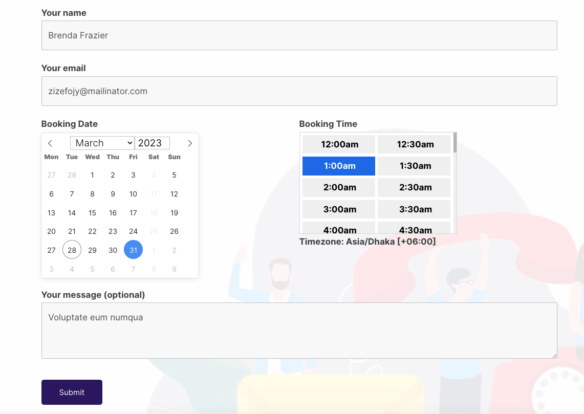Select the year field in the calendar
584x414 pixels.
152,143
